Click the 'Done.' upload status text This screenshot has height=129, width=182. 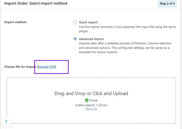pyautogui.click(x=94, y=100)
